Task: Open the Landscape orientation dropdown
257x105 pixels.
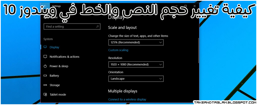Action: 136,79
